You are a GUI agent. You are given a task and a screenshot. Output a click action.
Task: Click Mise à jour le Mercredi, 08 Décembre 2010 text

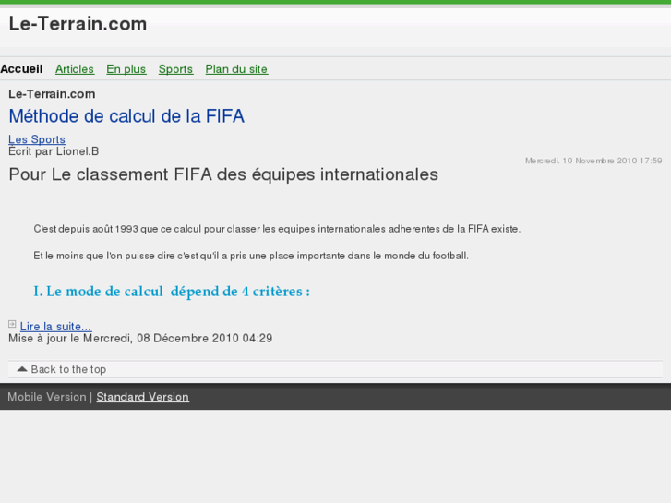click(x=140, y=338)
